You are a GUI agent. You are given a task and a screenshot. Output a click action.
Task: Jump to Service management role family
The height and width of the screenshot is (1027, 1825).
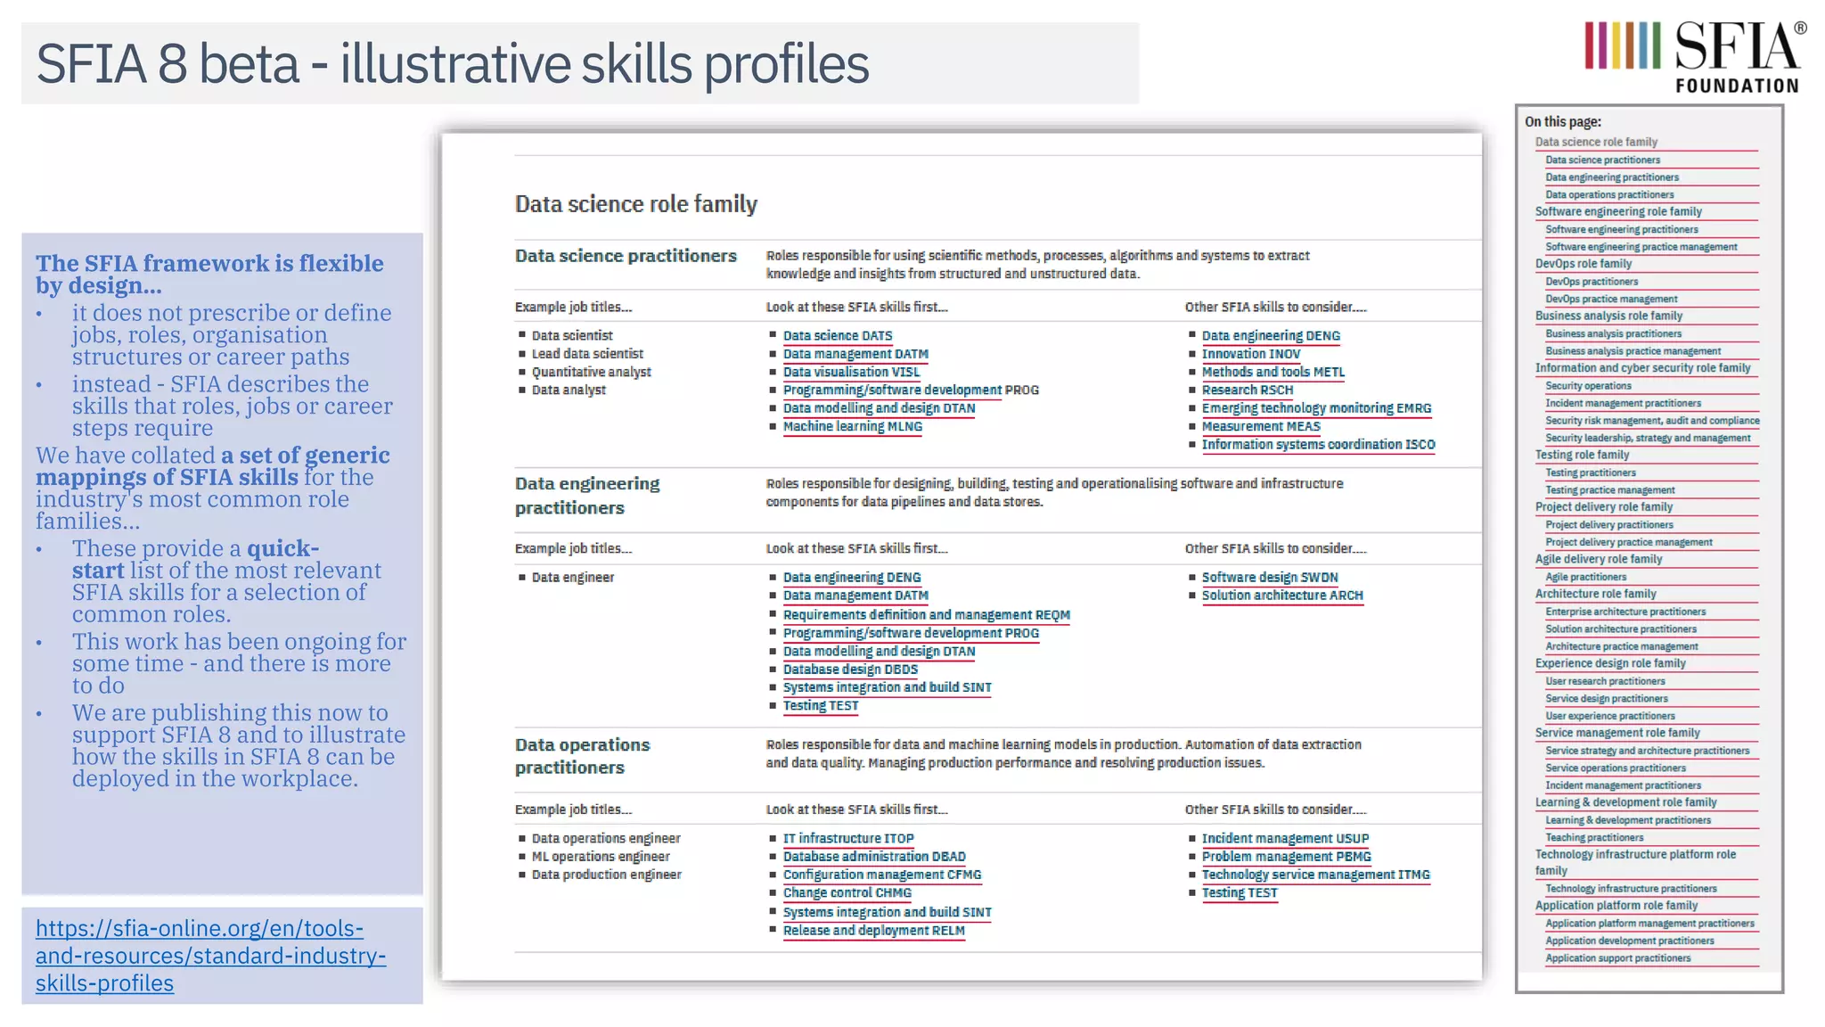click(x=1617, y=734)
